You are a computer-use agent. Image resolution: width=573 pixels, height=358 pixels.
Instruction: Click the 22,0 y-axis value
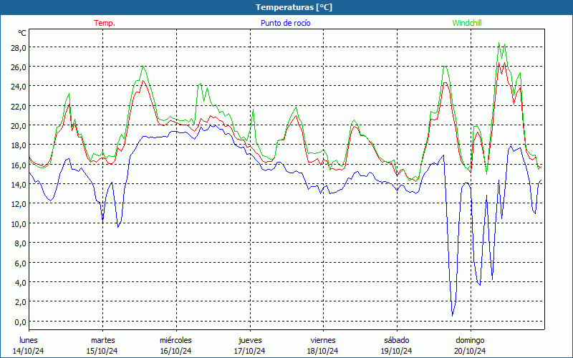tap(18, 106)
